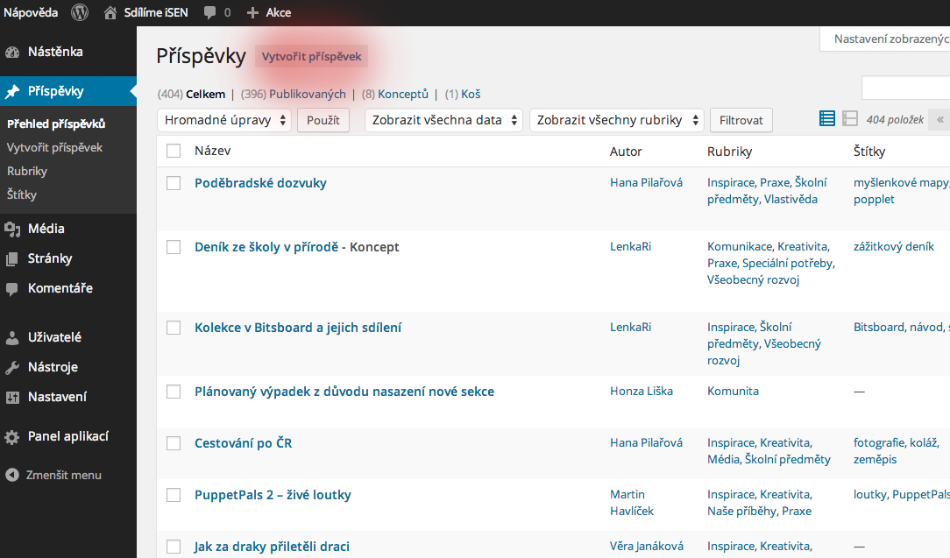Open the Štítky submenu item

[22, 194]
